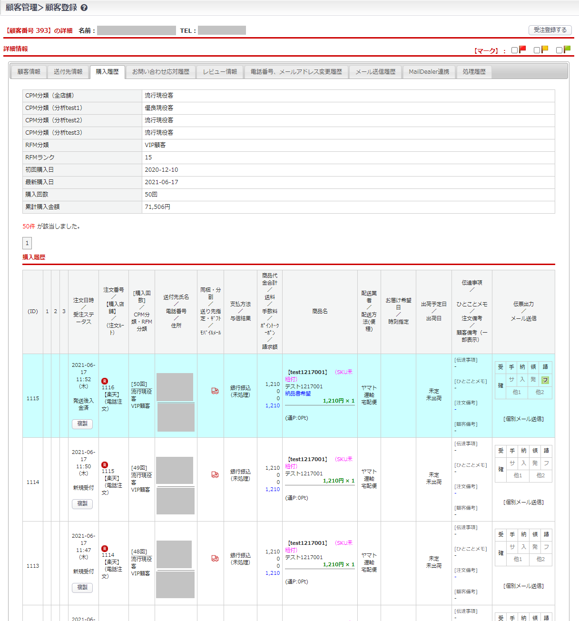Open the MailDealer連携 tab
Image resolution: width=579 pixels, height=621 pixels.
click(429, 72)
